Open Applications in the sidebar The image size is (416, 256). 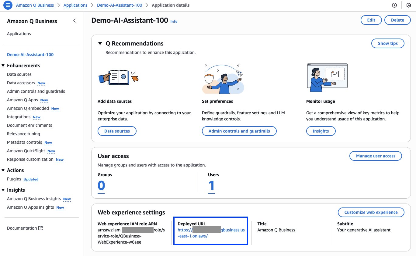(x=19, y=34)
